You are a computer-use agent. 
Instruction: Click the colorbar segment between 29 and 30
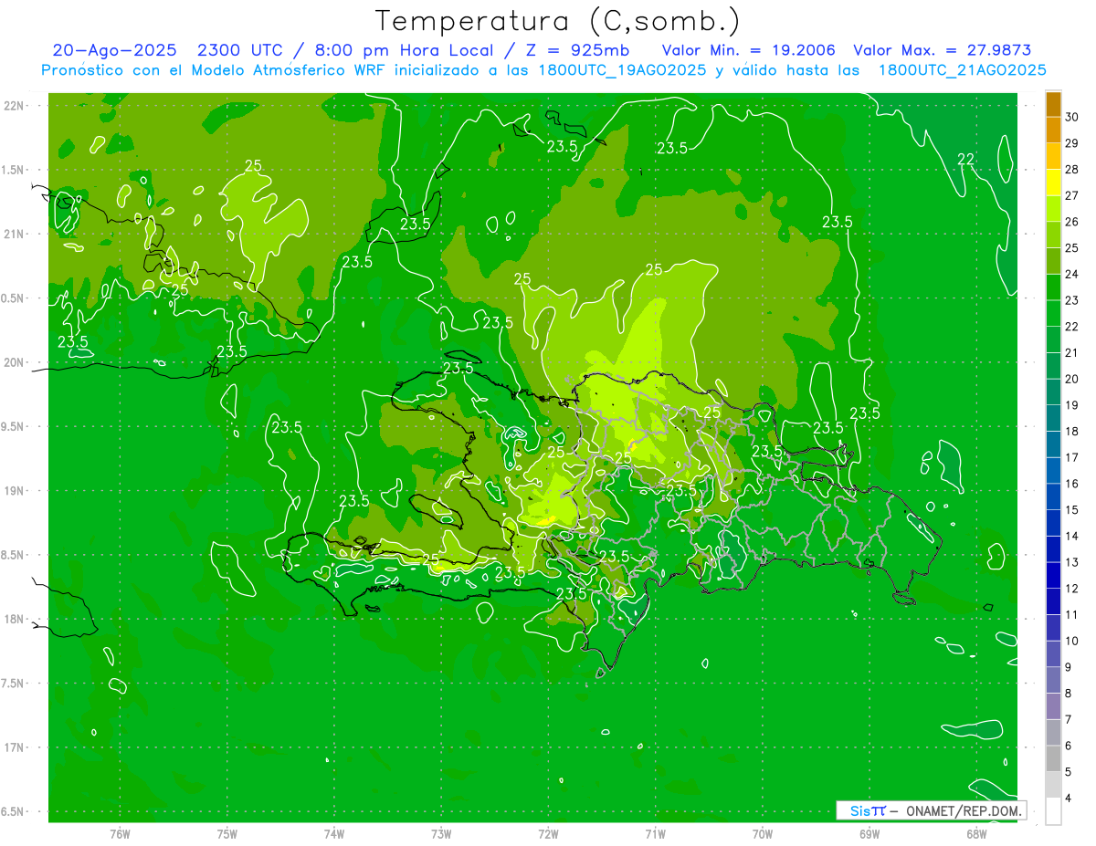[1053, 131]
